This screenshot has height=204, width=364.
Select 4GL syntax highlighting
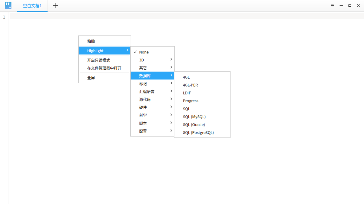click(202, 77)
